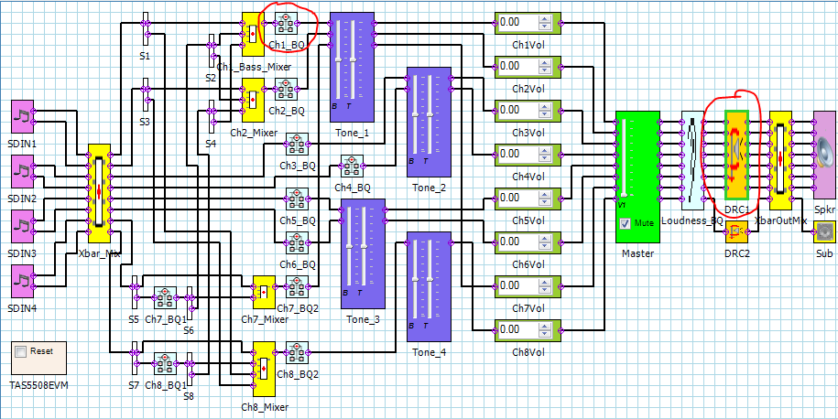Open the Loudness_BQ block

click(x=692, y=160)
